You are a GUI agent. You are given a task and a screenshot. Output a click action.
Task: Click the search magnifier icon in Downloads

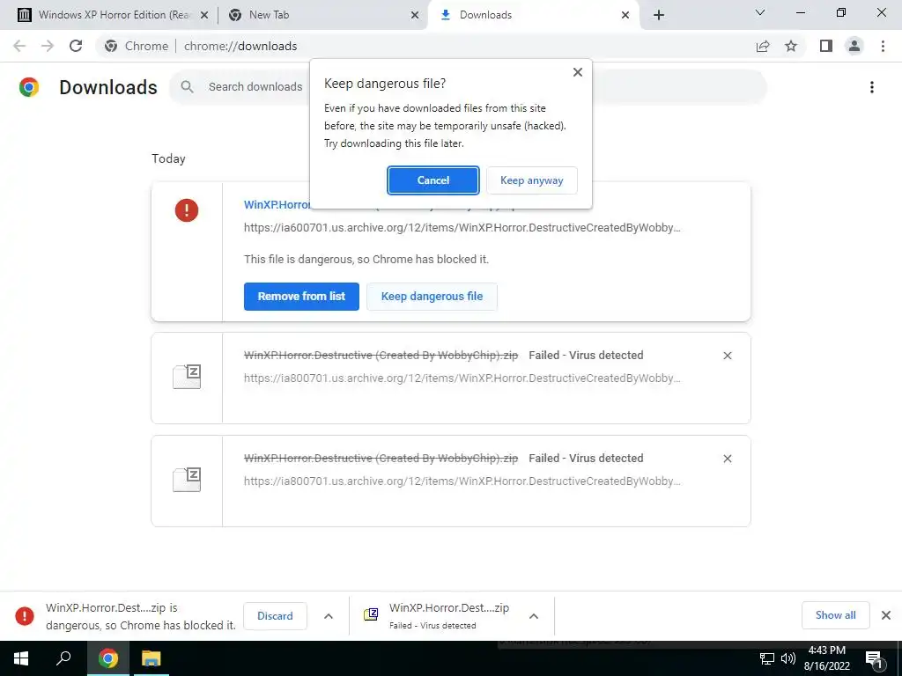click(187, 87)
